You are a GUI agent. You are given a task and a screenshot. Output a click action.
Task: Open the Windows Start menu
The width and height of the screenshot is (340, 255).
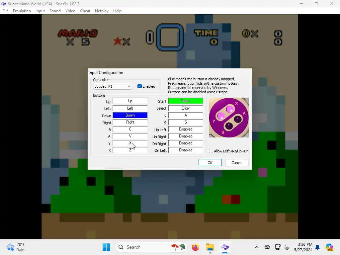click(107, 247)
